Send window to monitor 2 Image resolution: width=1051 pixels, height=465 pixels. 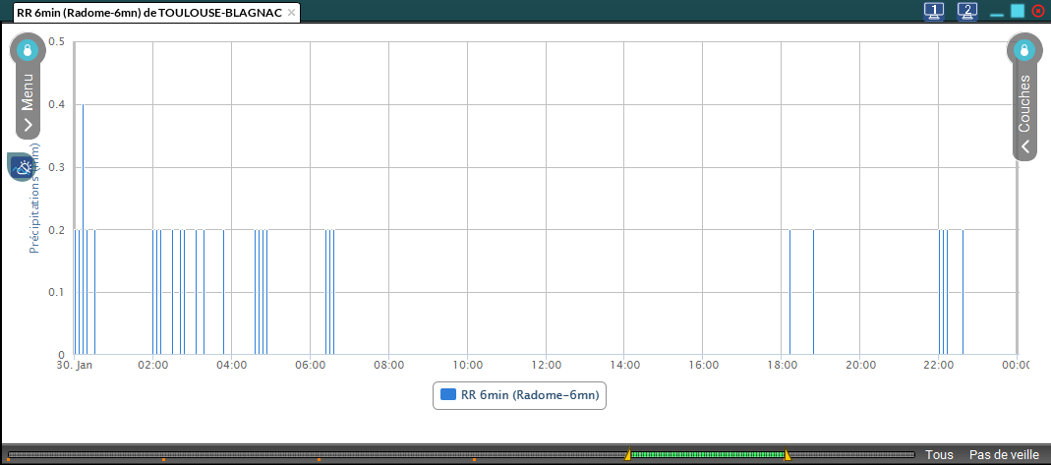[x=967, y=11]
